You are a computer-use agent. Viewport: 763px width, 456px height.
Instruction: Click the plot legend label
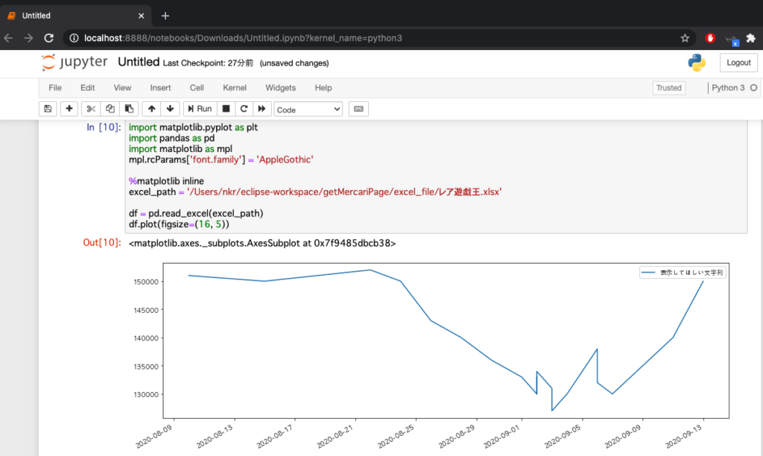[x=691, y=273]
